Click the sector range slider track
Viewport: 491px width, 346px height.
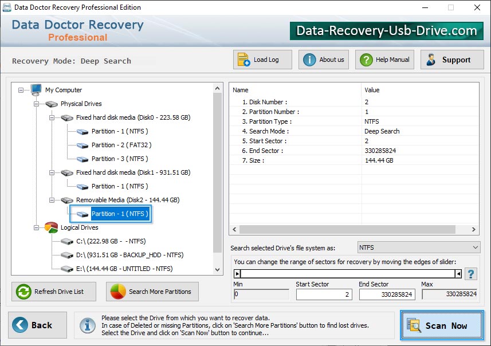tap(348, 274)
